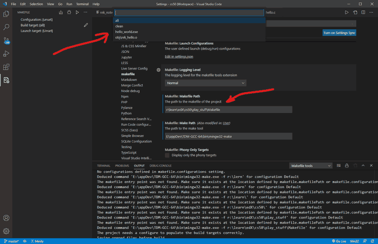Select makefile in settings tree
The height and width of the screenshot is (244, 378).
128,74
